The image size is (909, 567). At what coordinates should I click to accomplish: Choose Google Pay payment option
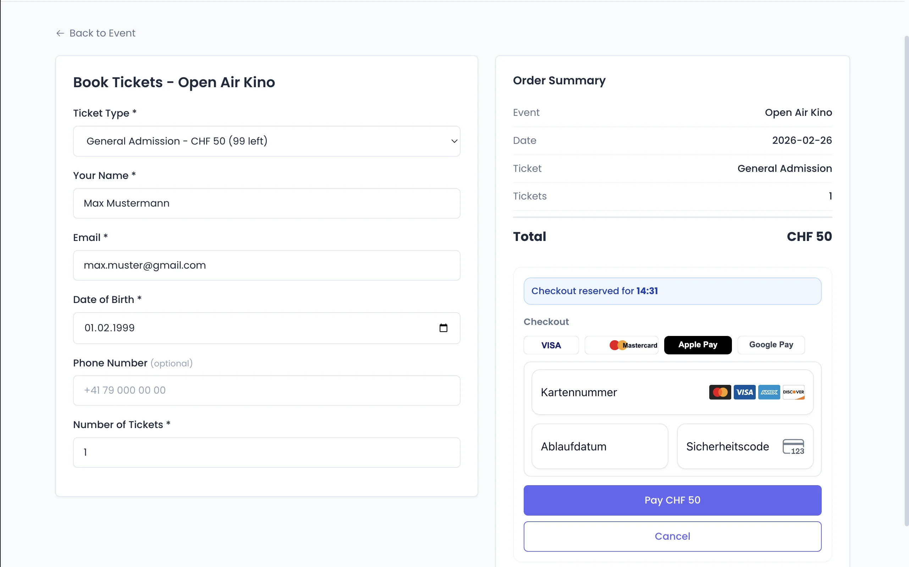771,345
